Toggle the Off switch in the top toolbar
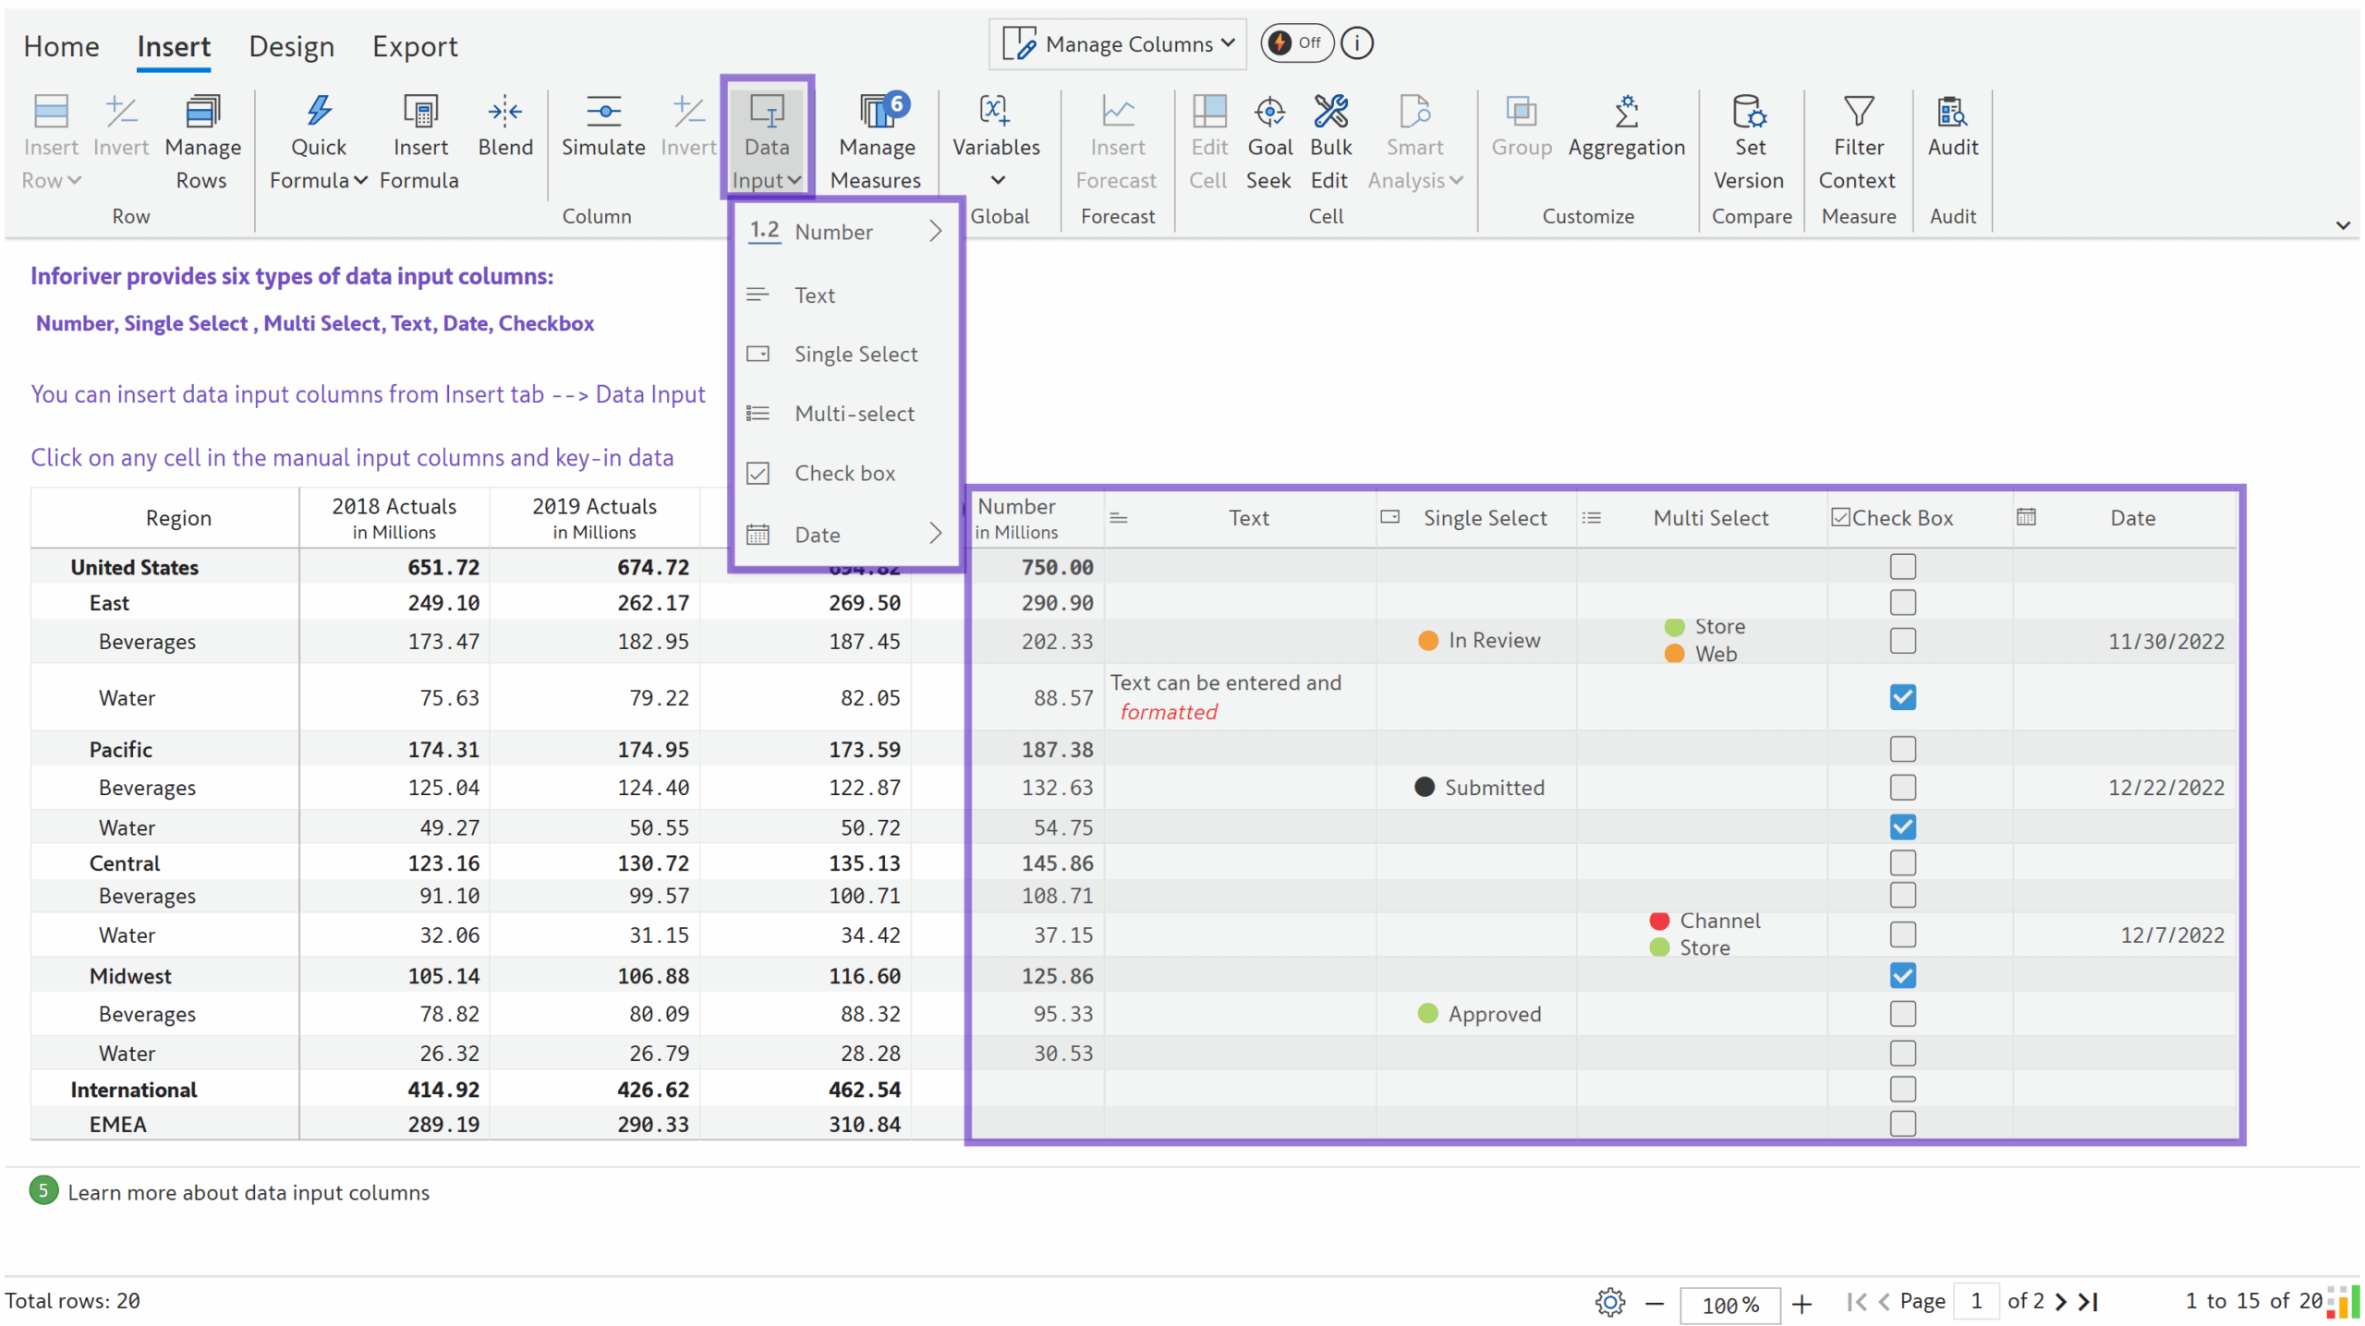 1296,42
